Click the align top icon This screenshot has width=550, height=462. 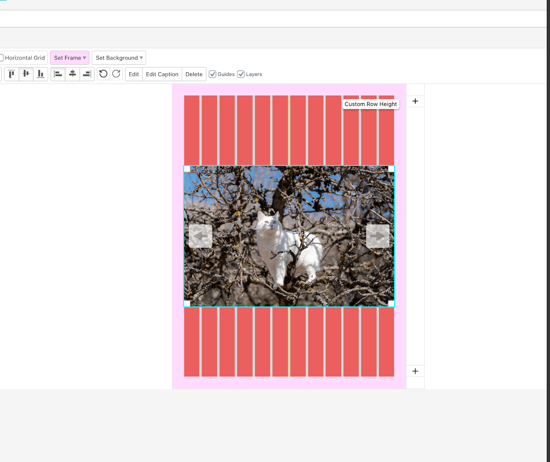12,74
